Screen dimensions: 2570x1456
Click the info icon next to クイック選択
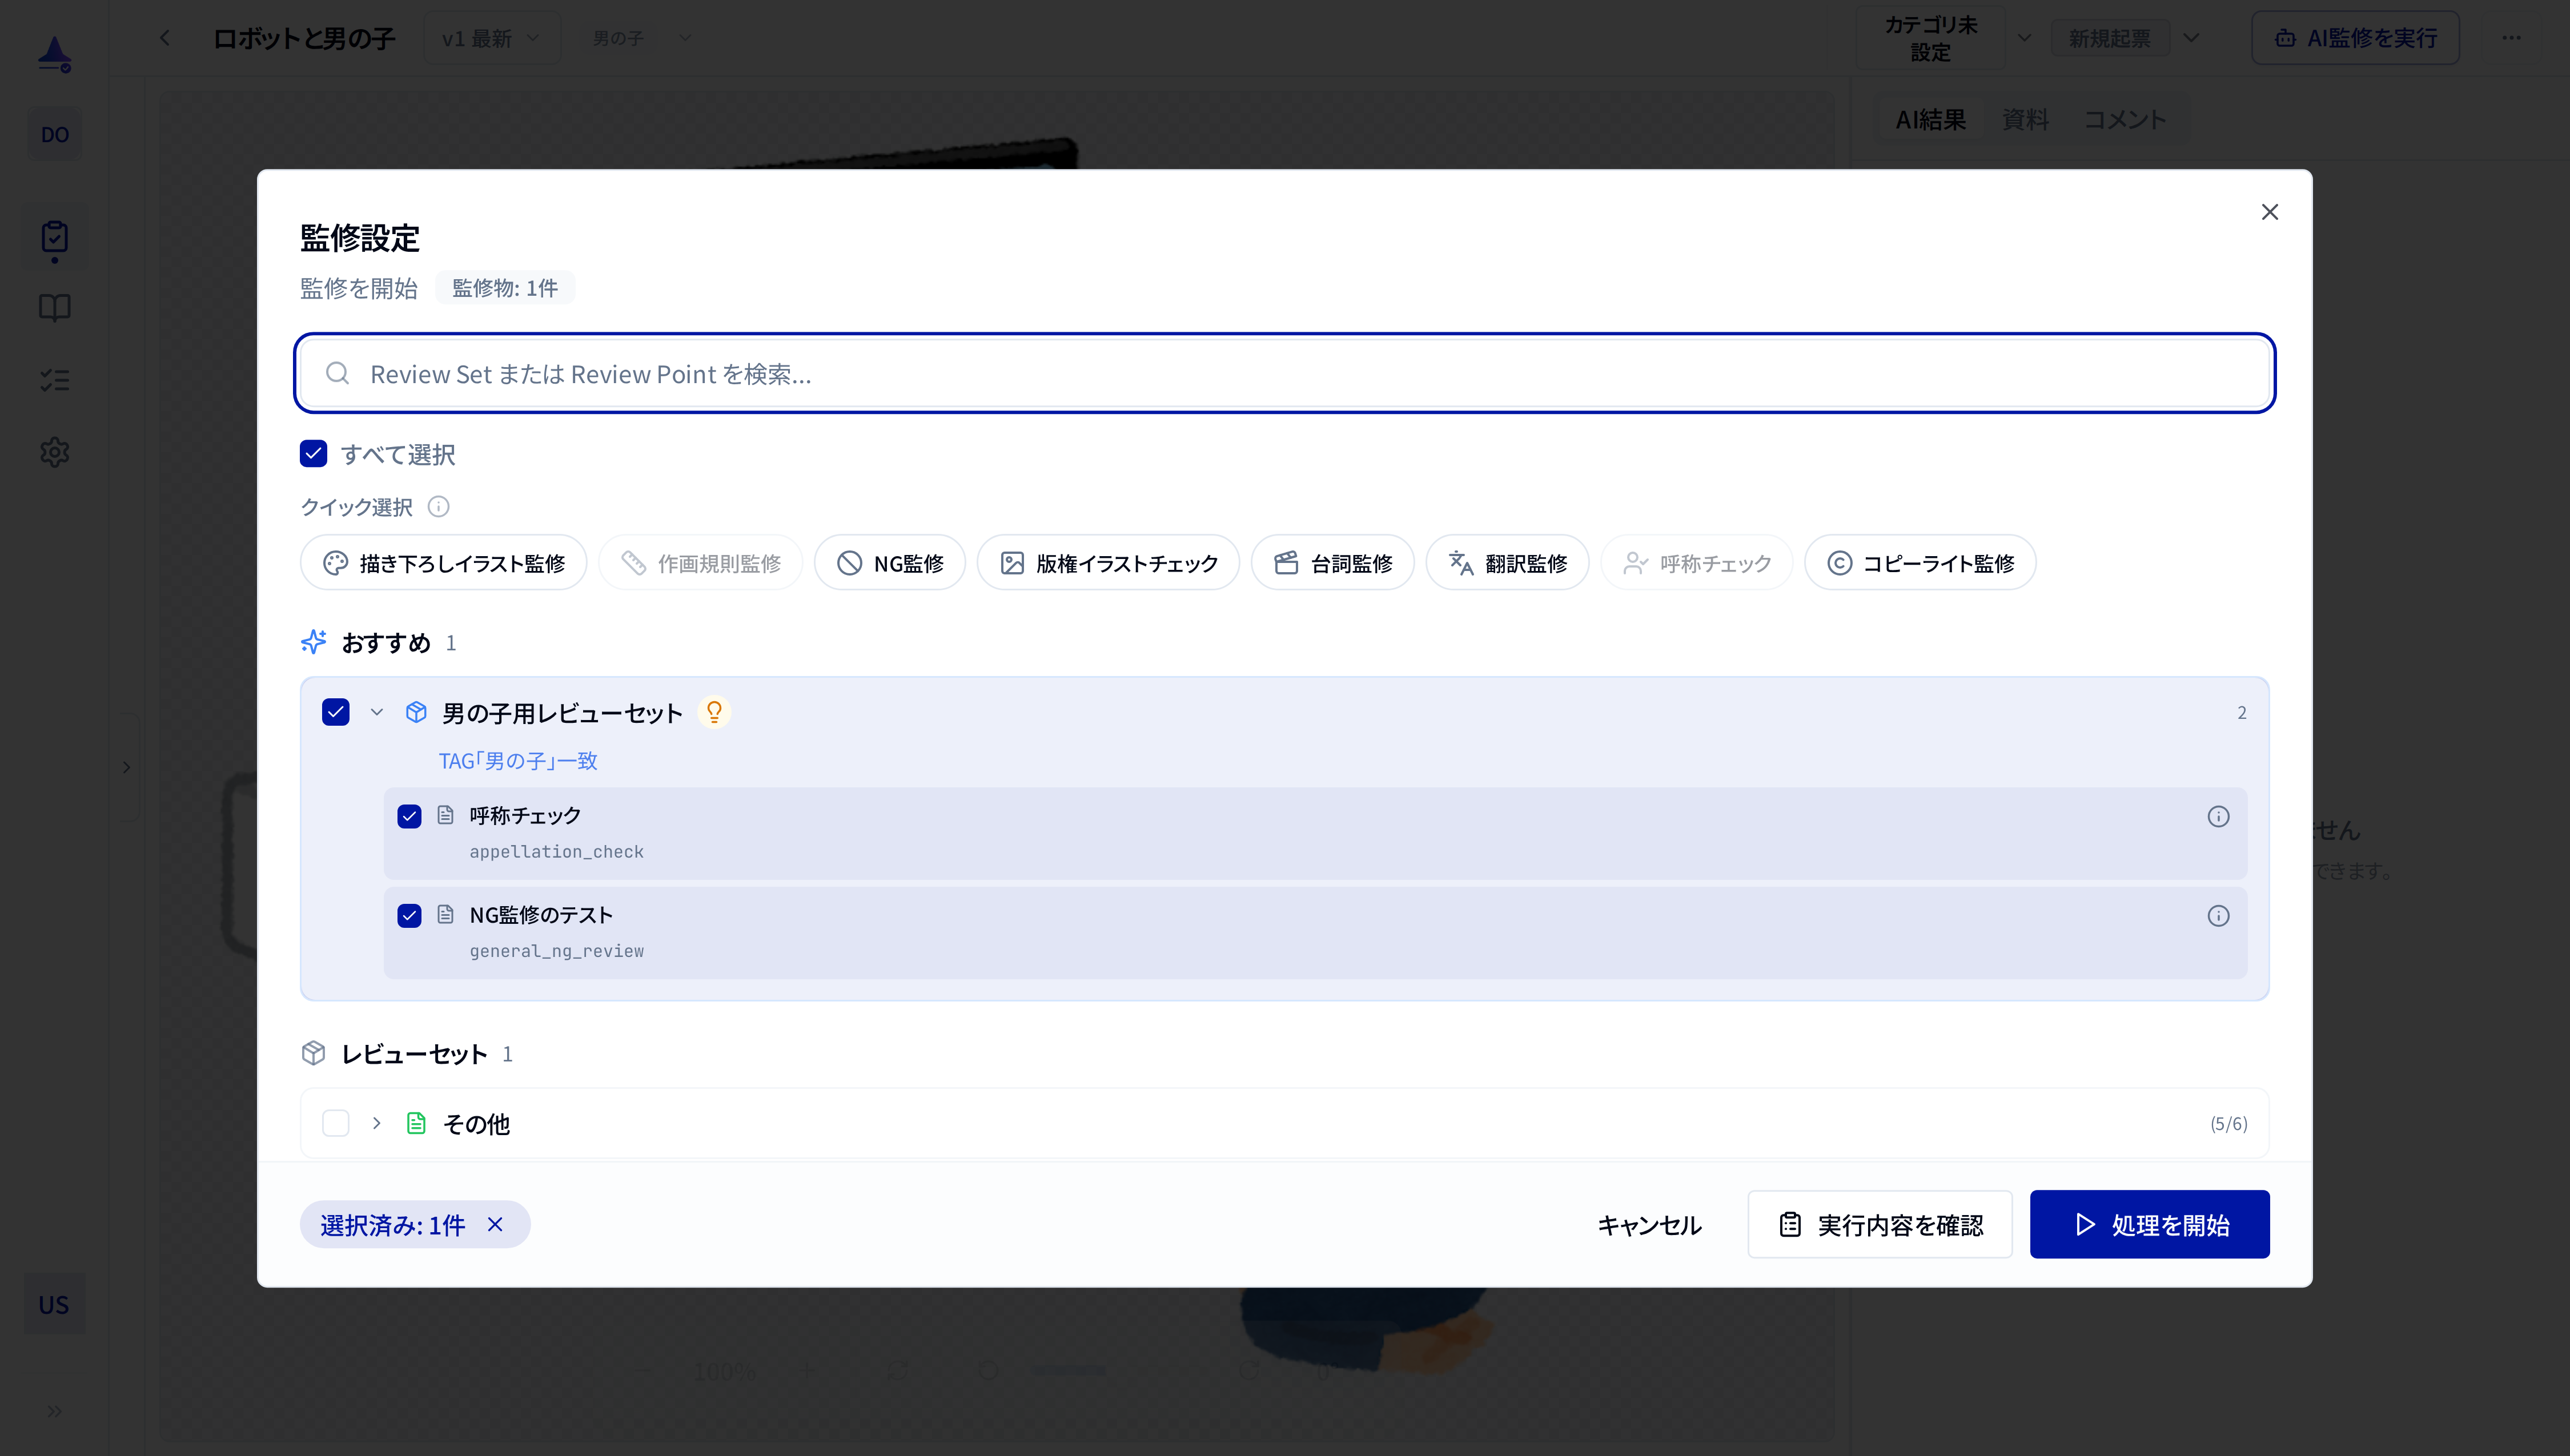tap(438, 507)
